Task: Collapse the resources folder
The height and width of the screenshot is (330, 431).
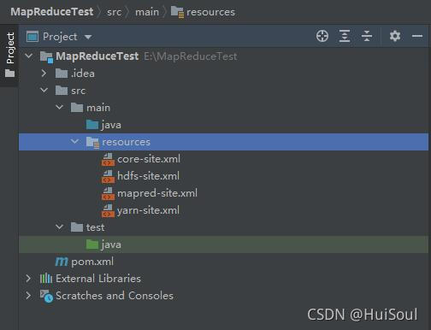Action: pyautogui.click(x=74, y=142)
